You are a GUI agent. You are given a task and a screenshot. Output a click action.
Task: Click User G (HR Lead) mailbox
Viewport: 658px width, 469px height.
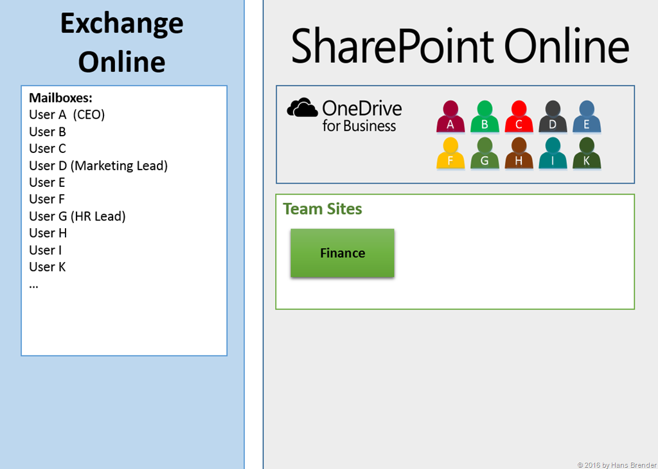pyautogui.click(x=77, y=217)
